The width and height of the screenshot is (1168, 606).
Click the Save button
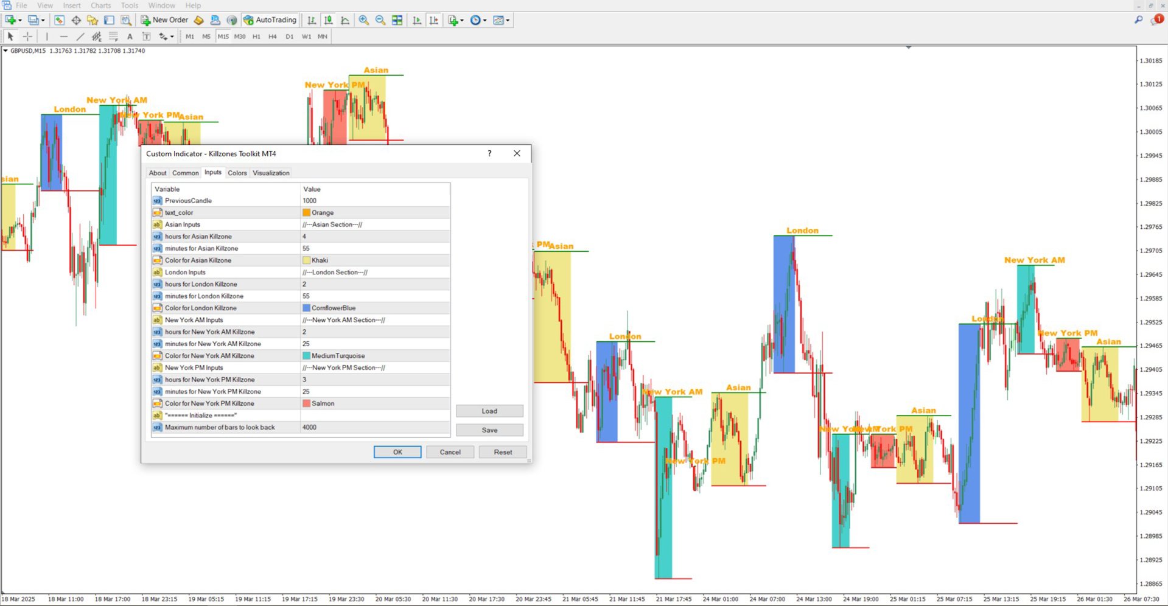489,430
